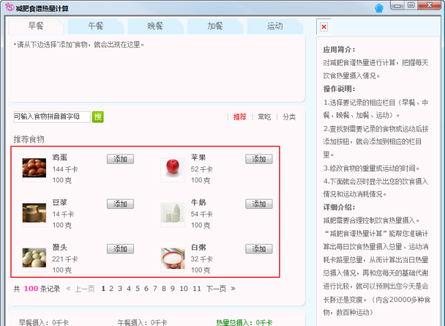This screenshot has width=445, height=326.
Task: Click the 鸡蛋 food name
Action: pyautogui.click(x=60, y=158)
